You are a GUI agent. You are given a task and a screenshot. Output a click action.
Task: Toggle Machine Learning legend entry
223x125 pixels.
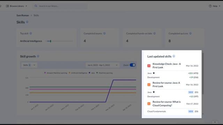105,73
